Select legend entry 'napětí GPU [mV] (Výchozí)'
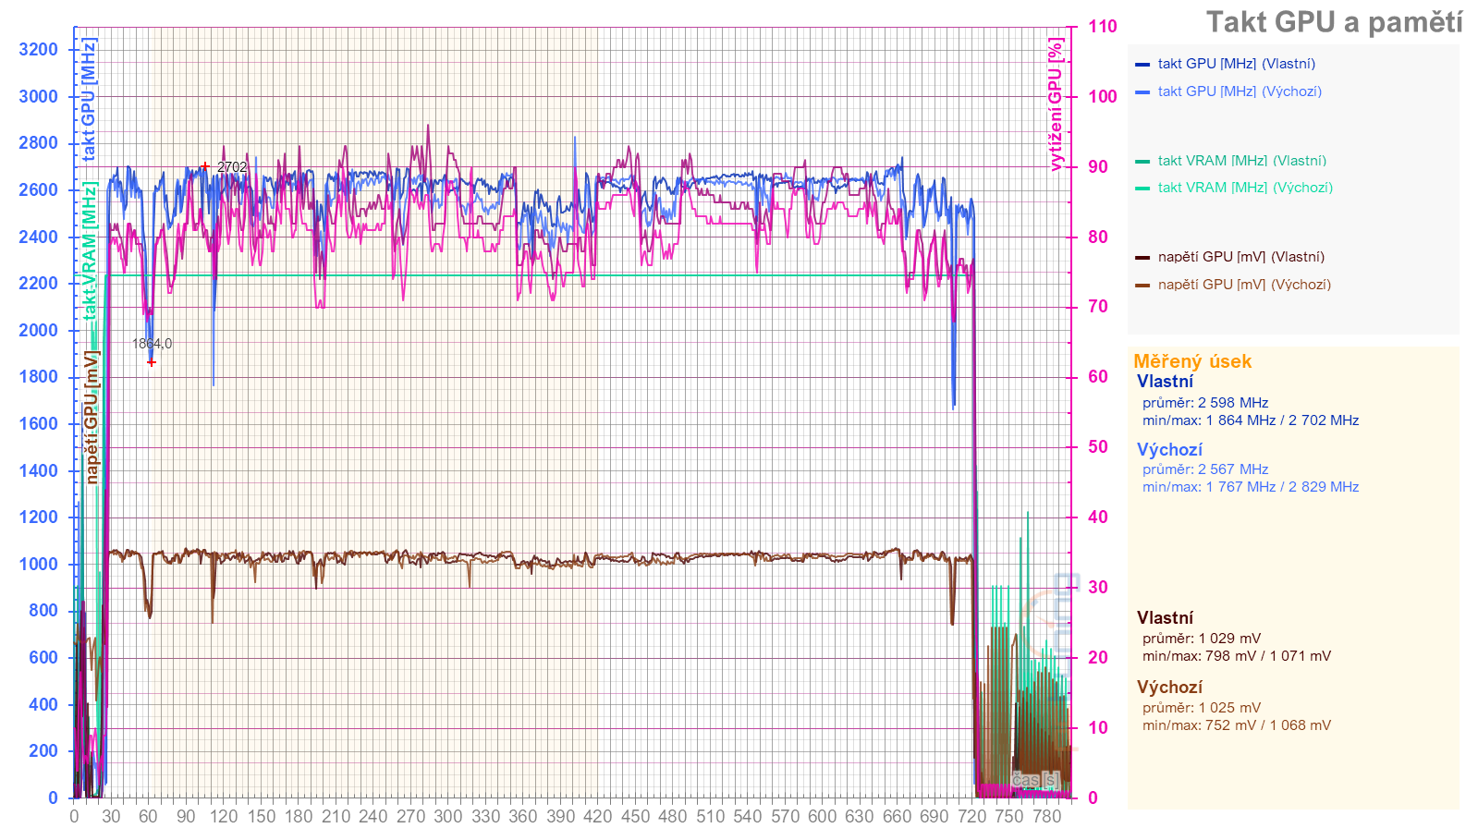The image size is (1478, 828). [x=1244, y=285]
